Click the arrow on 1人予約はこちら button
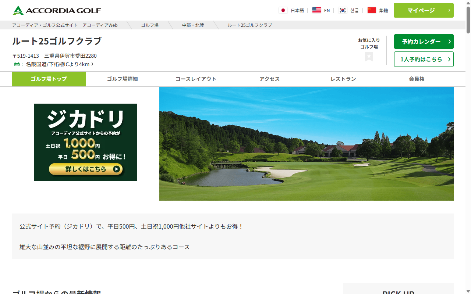This screenshot has height=294, width=471. [x=449, y=59]
